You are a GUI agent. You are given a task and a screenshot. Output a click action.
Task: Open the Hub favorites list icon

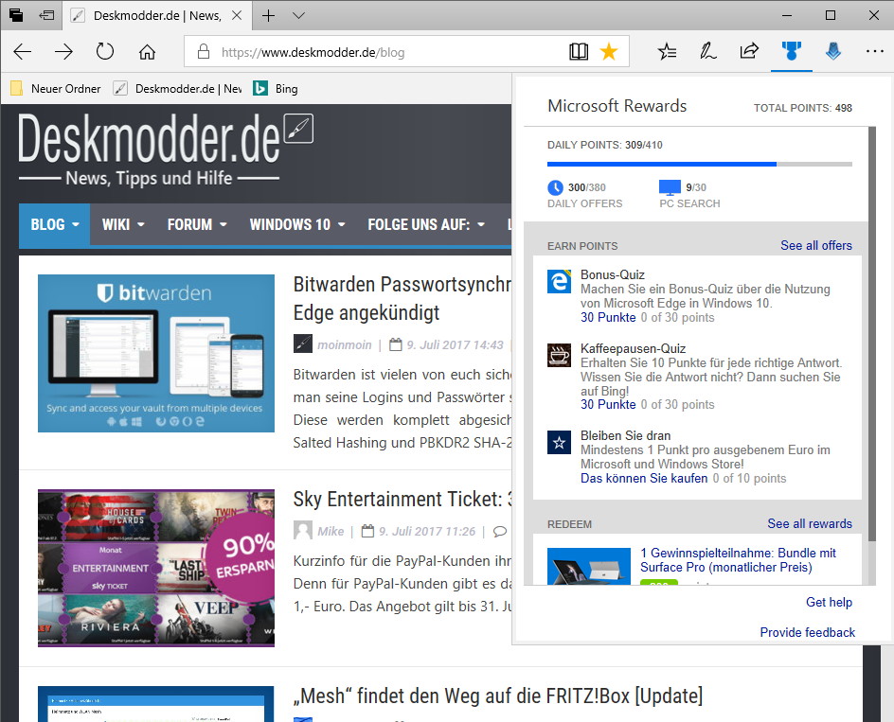667,52
